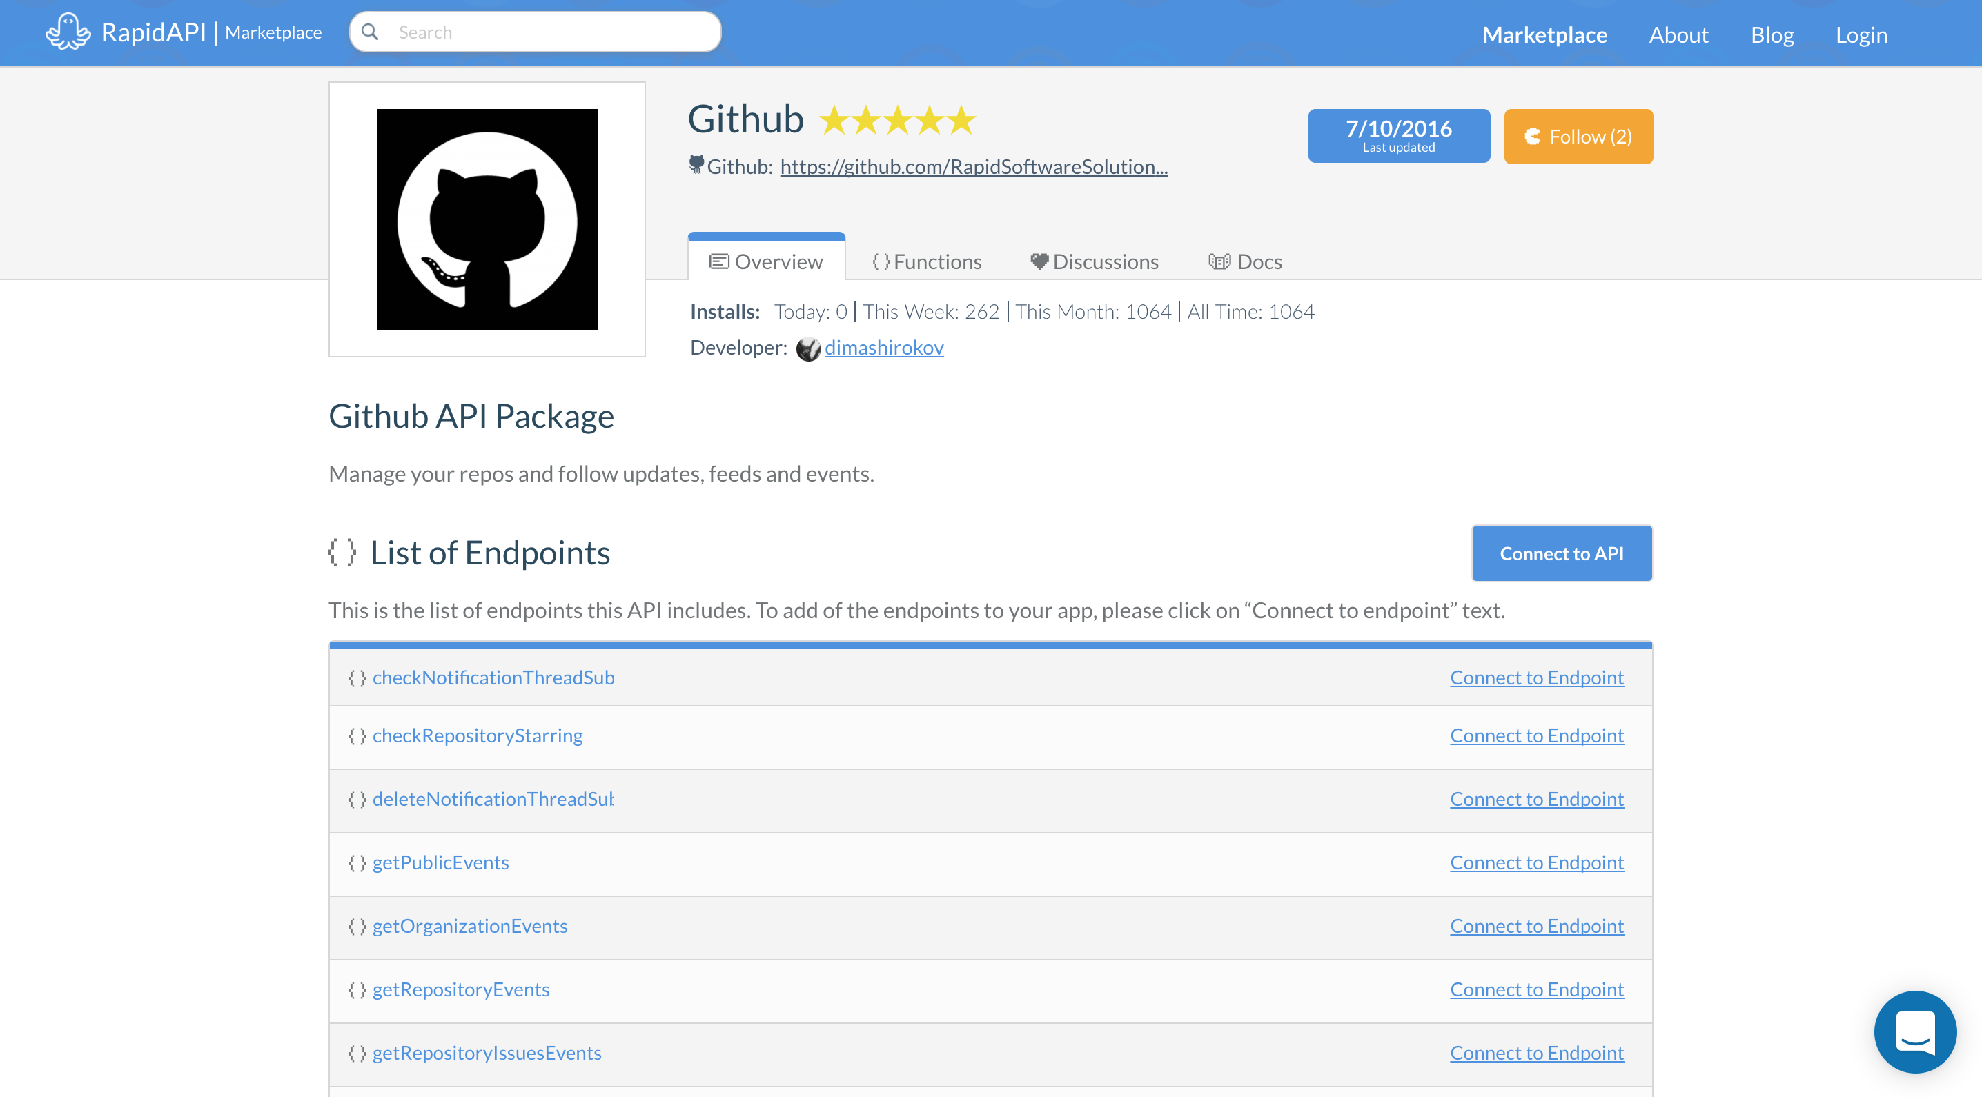Click the developer avatar next to dimashirokov
Screen dimensions: 1982x1097
808,348
